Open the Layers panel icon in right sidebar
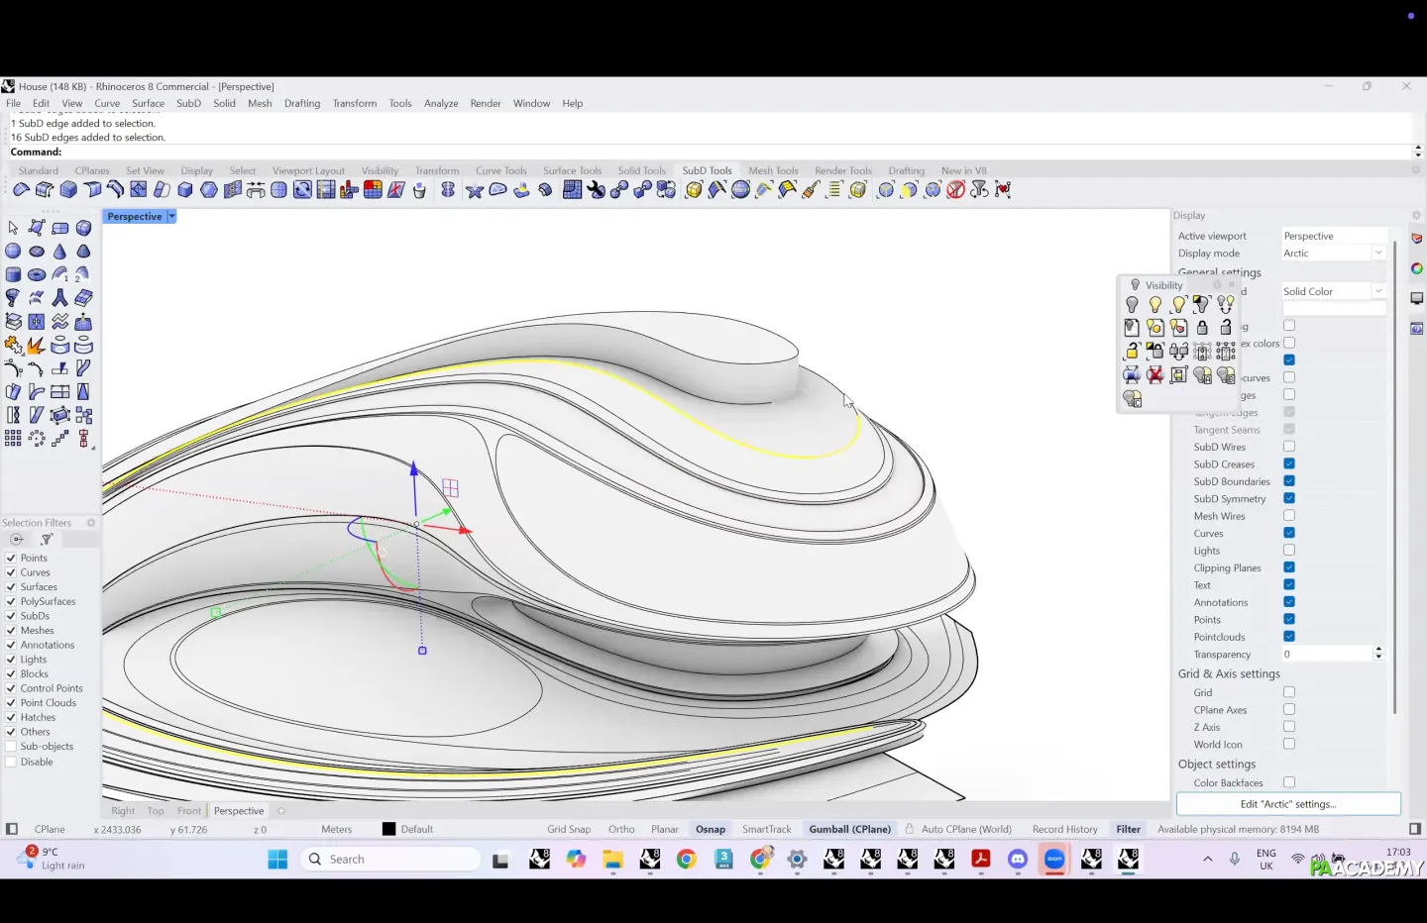 [x=1416, y=239]
